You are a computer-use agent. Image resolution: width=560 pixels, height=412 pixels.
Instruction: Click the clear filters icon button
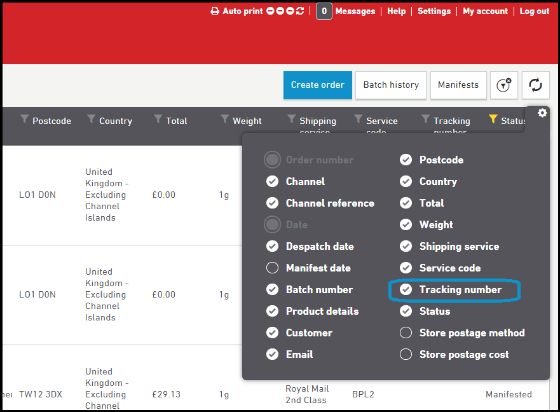pyautogui.click(x=503, y=85)
